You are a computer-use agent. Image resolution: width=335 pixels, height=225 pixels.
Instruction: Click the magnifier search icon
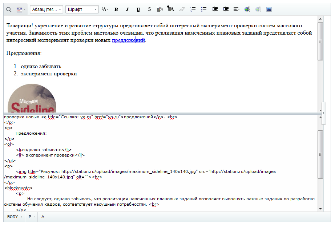9,9
